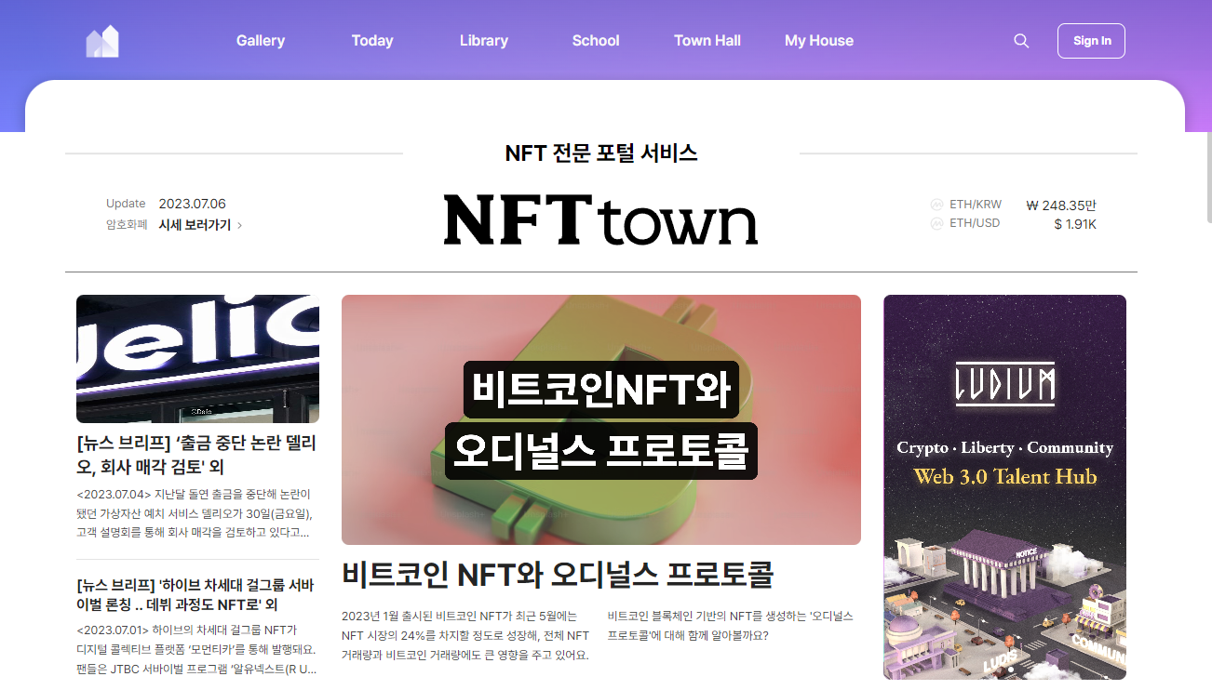Select the School menu item

point(596,41)
